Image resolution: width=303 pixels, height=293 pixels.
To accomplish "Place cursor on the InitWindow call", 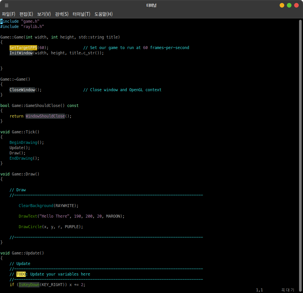I will pyautogui.click(x=21, y=53).
